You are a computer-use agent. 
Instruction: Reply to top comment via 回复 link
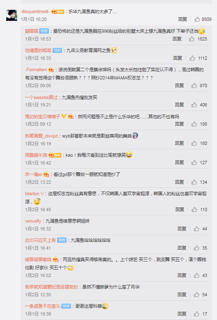coord(182,19)
